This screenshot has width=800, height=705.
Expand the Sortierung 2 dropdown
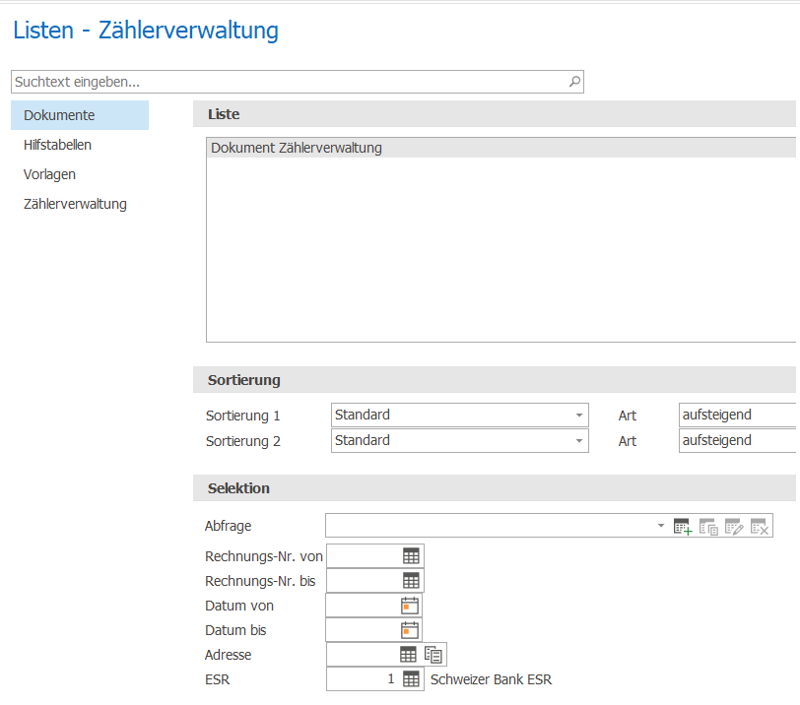[x=579, y=440]
